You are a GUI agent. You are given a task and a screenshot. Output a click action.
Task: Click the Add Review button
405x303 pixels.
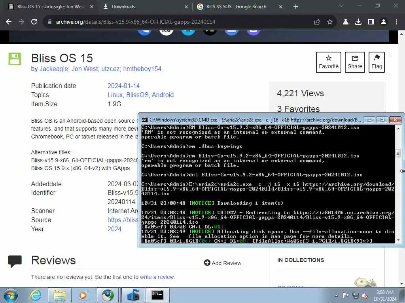(x=223, y=263)
